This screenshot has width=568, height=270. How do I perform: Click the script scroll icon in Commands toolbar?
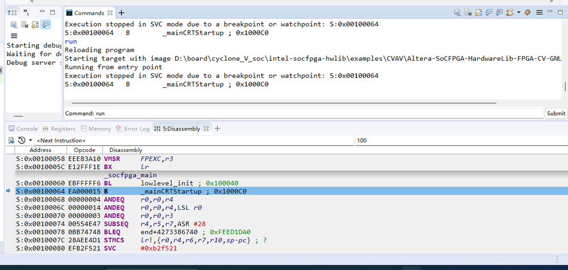[510, 12]
